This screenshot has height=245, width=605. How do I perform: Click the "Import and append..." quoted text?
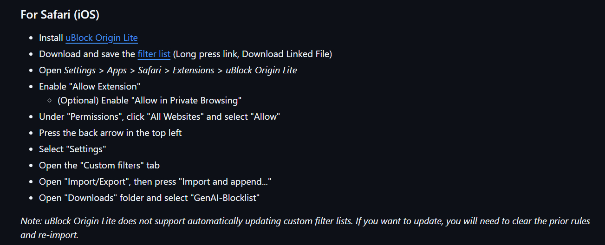point(225,181)
